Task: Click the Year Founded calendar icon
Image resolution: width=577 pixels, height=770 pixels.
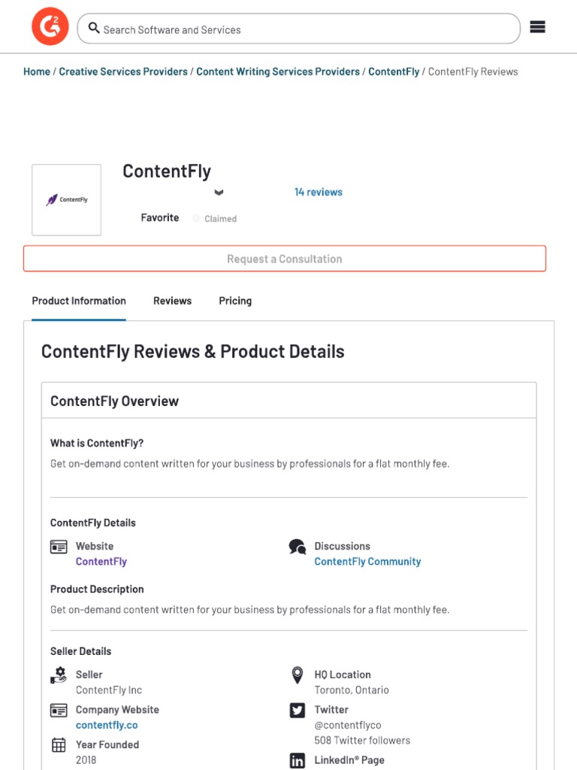Action: 59,745
